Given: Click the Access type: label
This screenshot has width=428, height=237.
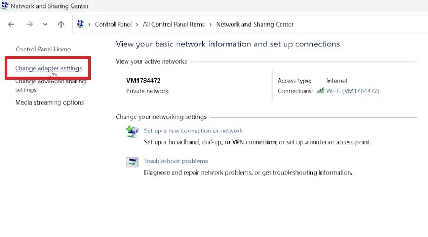Looking at the screenshot, I should tap(294, 81).
